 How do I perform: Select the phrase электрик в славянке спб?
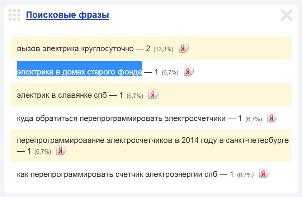point(62,95)
